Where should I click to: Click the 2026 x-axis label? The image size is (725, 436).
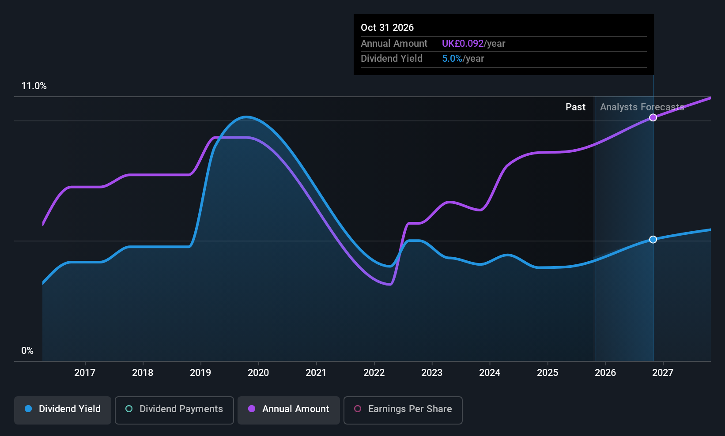click(x=605, y=372)
